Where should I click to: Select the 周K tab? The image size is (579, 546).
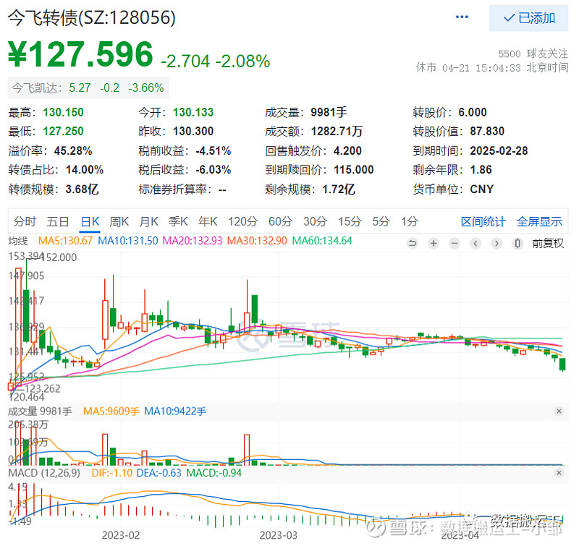119,222
